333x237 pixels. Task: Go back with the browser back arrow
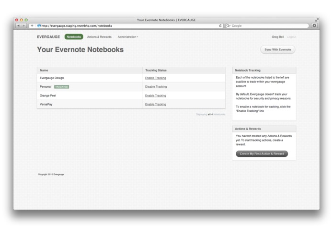[x=19, y=25]
